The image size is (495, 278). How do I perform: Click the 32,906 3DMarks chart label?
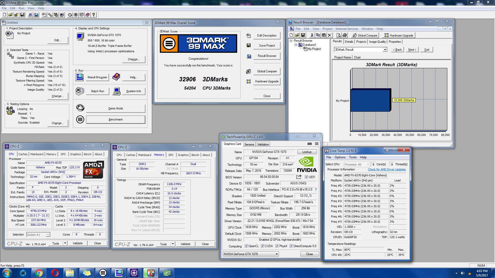click(x=403, y=100)
